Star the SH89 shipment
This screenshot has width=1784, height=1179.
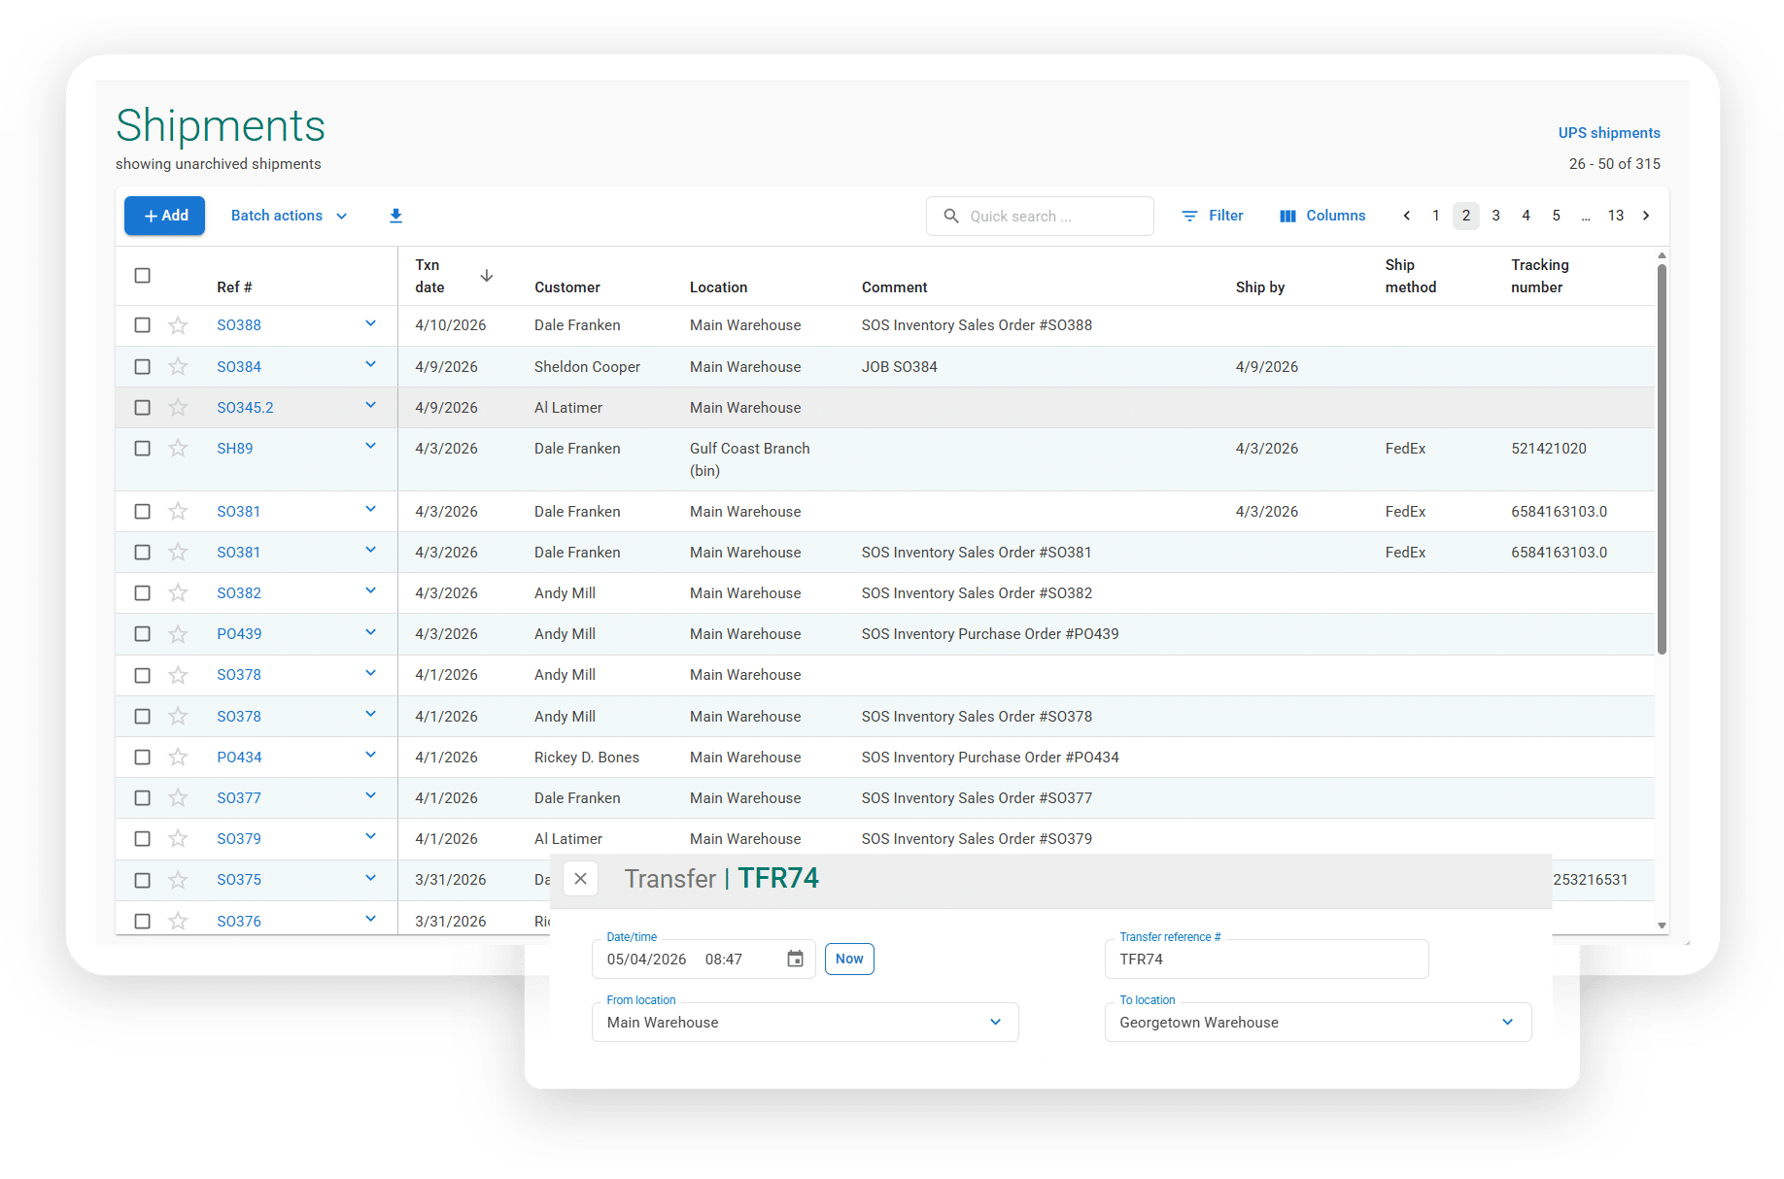pyautogui.click(x=178, y=449)
